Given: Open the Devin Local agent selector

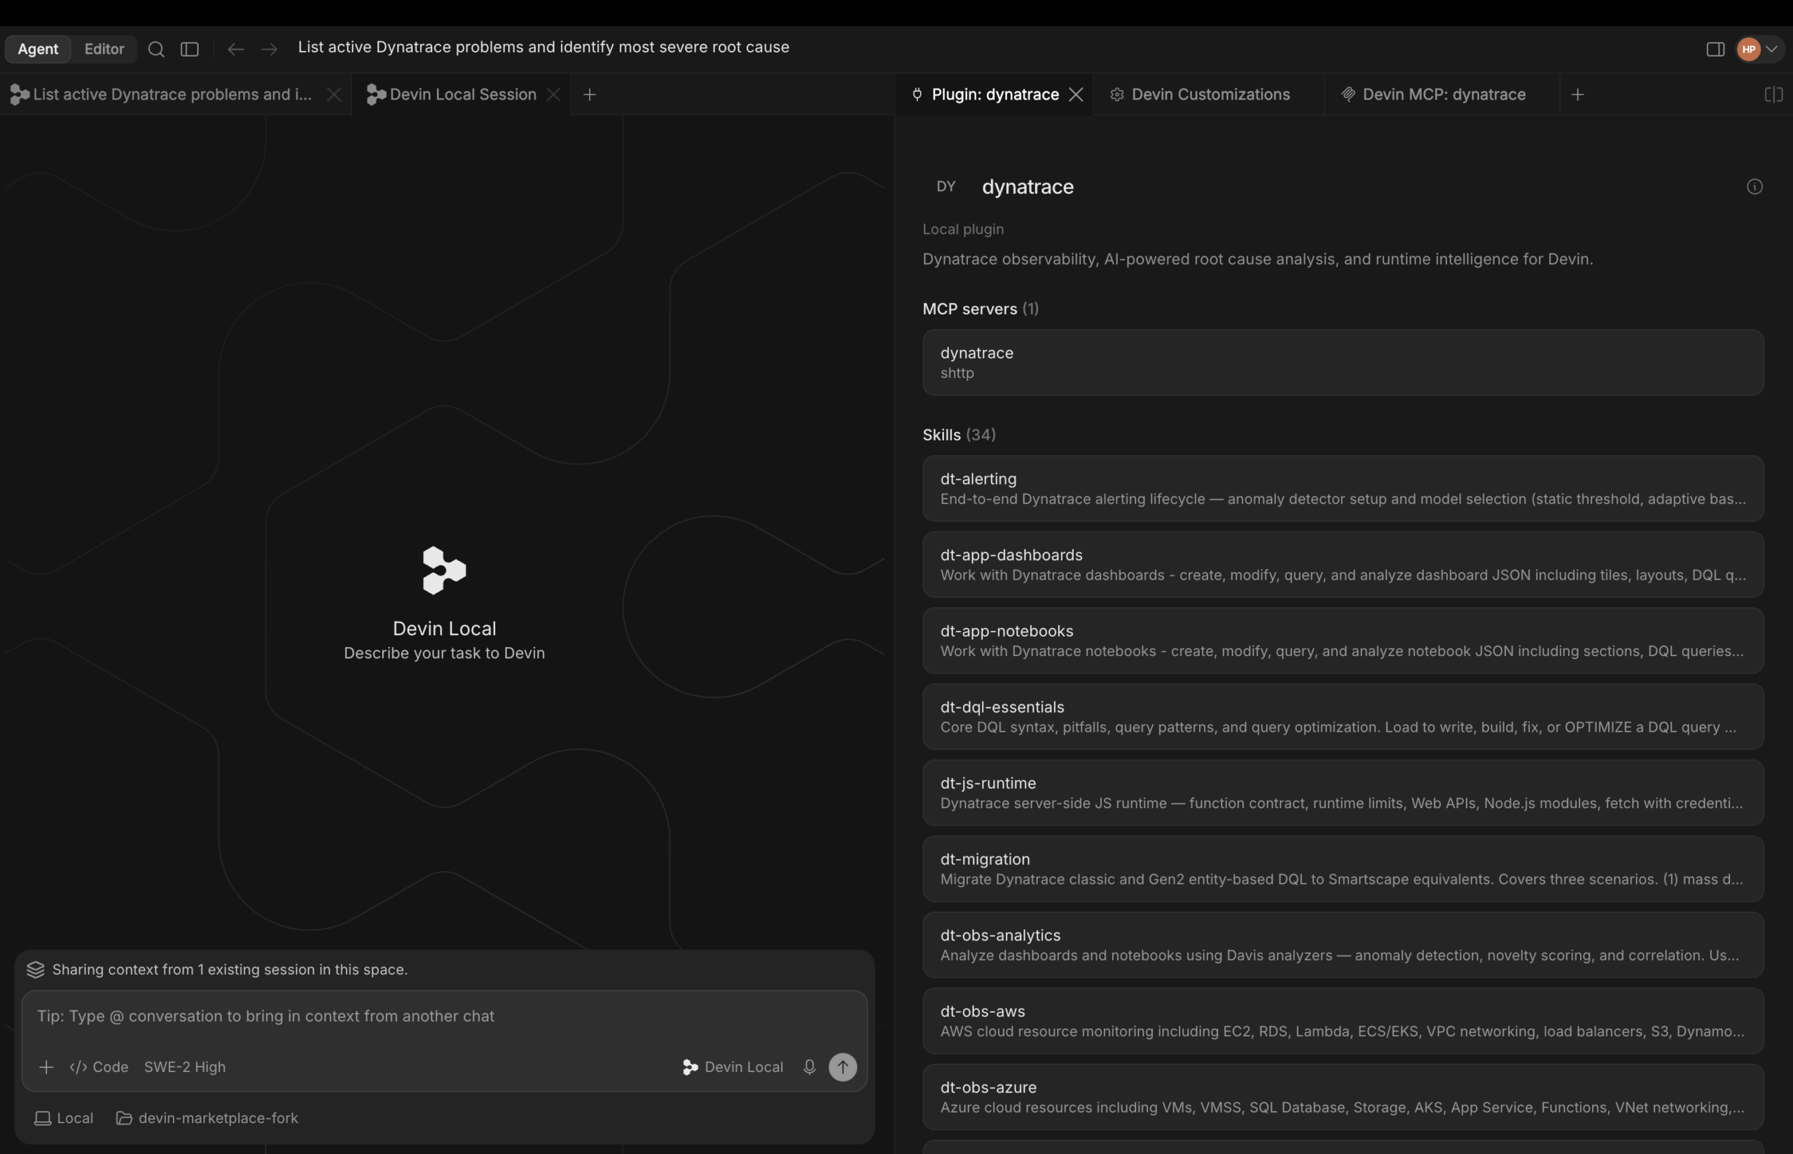Looking at the screenshot, I should (733, 1067).
